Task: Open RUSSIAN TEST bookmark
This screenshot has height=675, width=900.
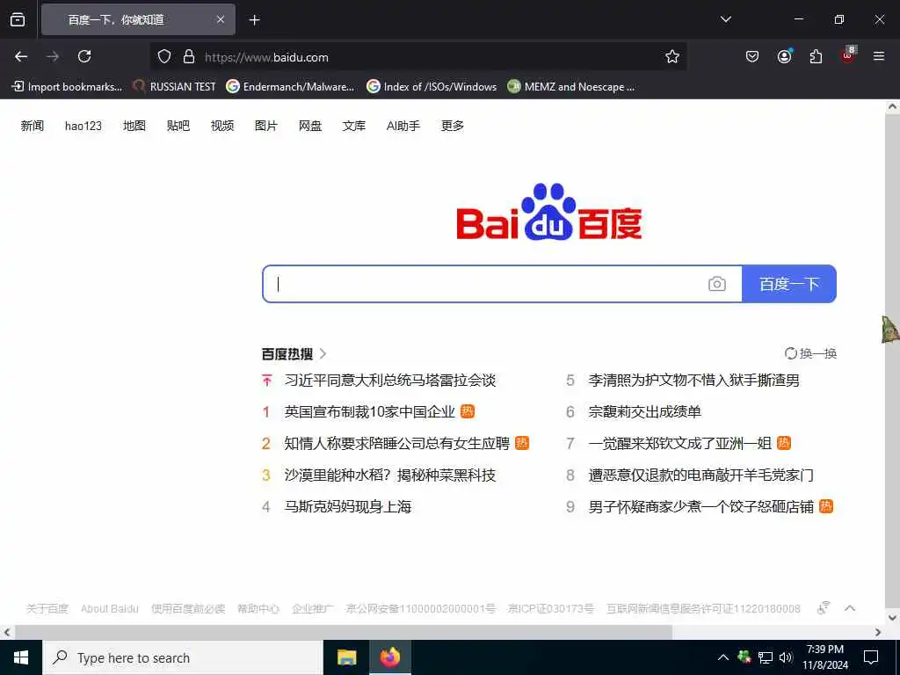Action: point(174,87)
